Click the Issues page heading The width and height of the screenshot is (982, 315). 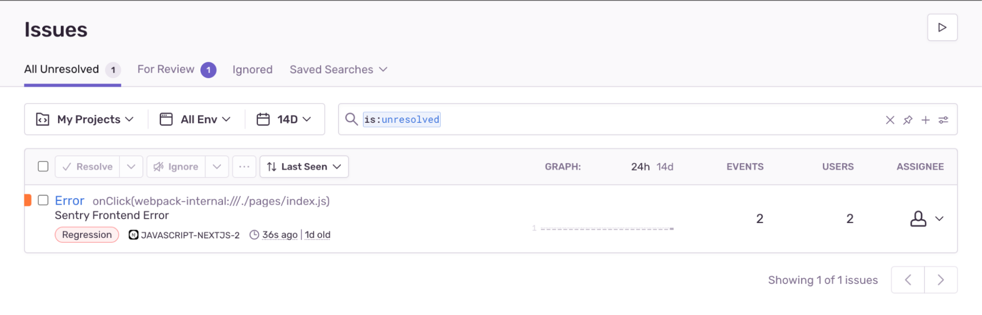pyautogui.click(x=56, y=29)
